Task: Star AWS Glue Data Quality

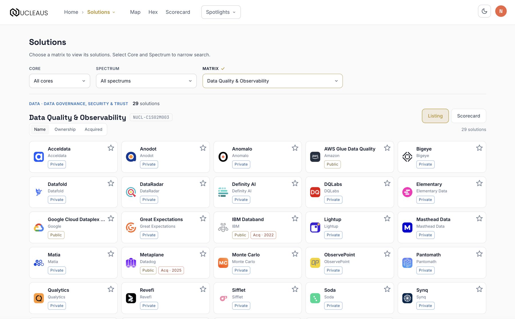Action: [387, 148]
